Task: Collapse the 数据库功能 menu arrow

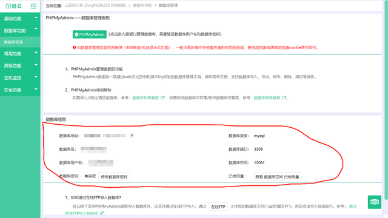Action: 36,28
